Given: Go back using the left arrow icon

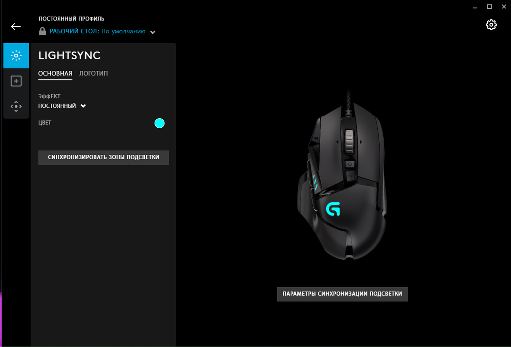Looking at the screenshot, I should tap(16, 27).
